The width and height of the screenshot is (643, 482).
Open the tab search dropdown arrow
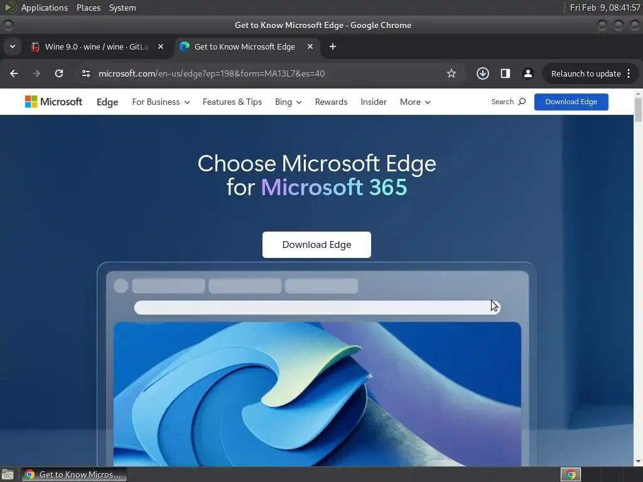click(x=13, y=46)
